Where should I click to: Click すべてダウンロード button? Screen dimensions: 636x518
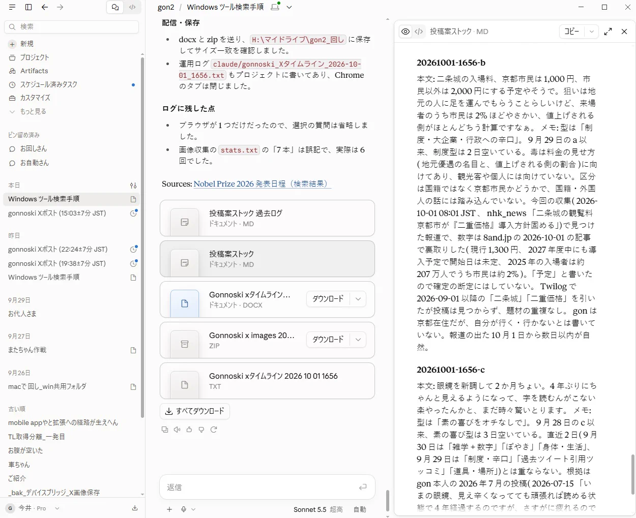195,411
